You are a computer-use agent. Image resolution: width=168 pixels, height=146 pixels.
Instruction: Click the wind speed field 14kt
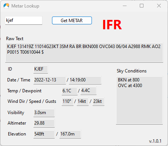[x=82, y=101]
